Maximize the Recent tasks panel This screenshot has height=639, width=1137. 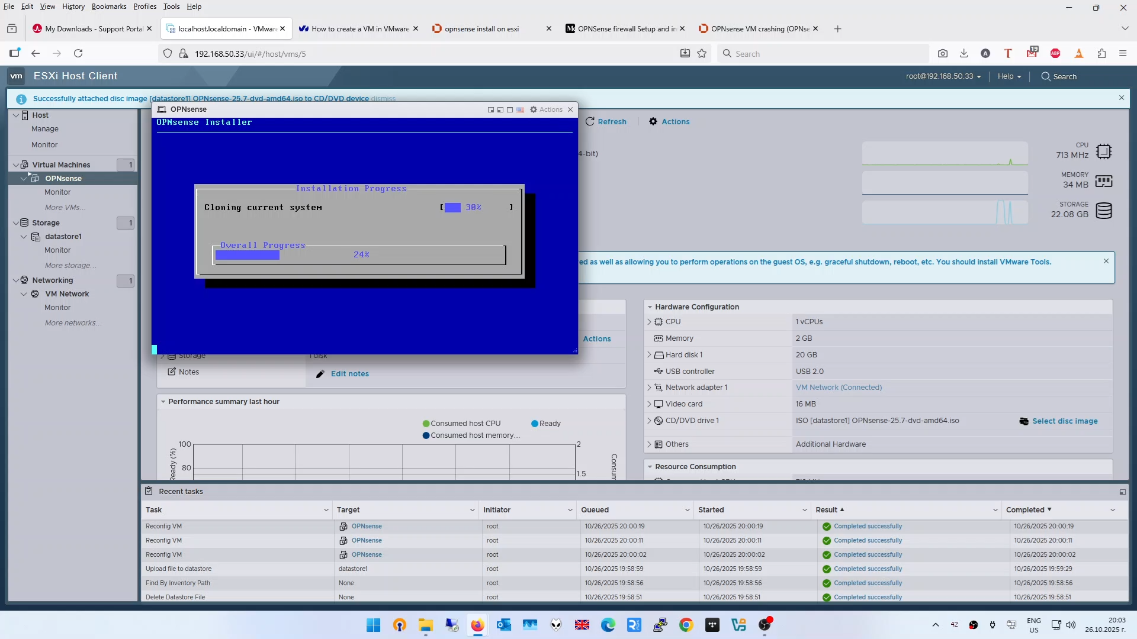[x=1122, y=492]
